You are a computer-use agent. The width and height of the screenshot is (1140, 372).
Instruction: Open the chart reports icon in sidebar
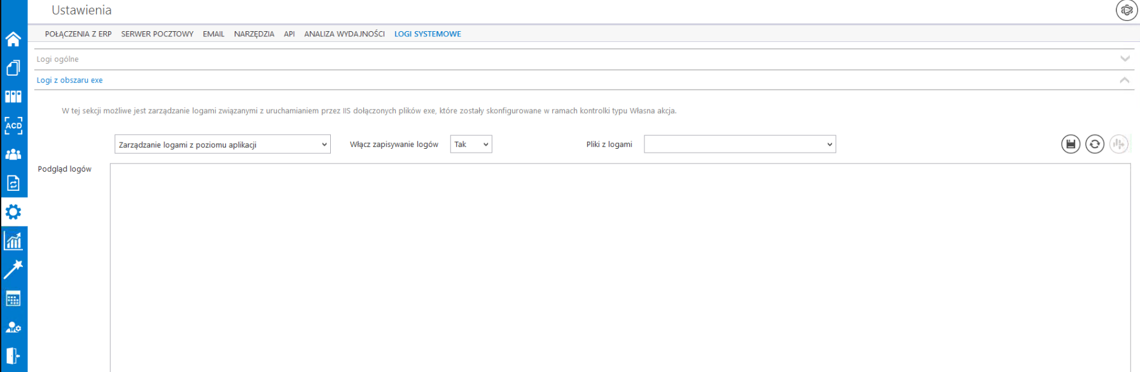pos(13,240)
